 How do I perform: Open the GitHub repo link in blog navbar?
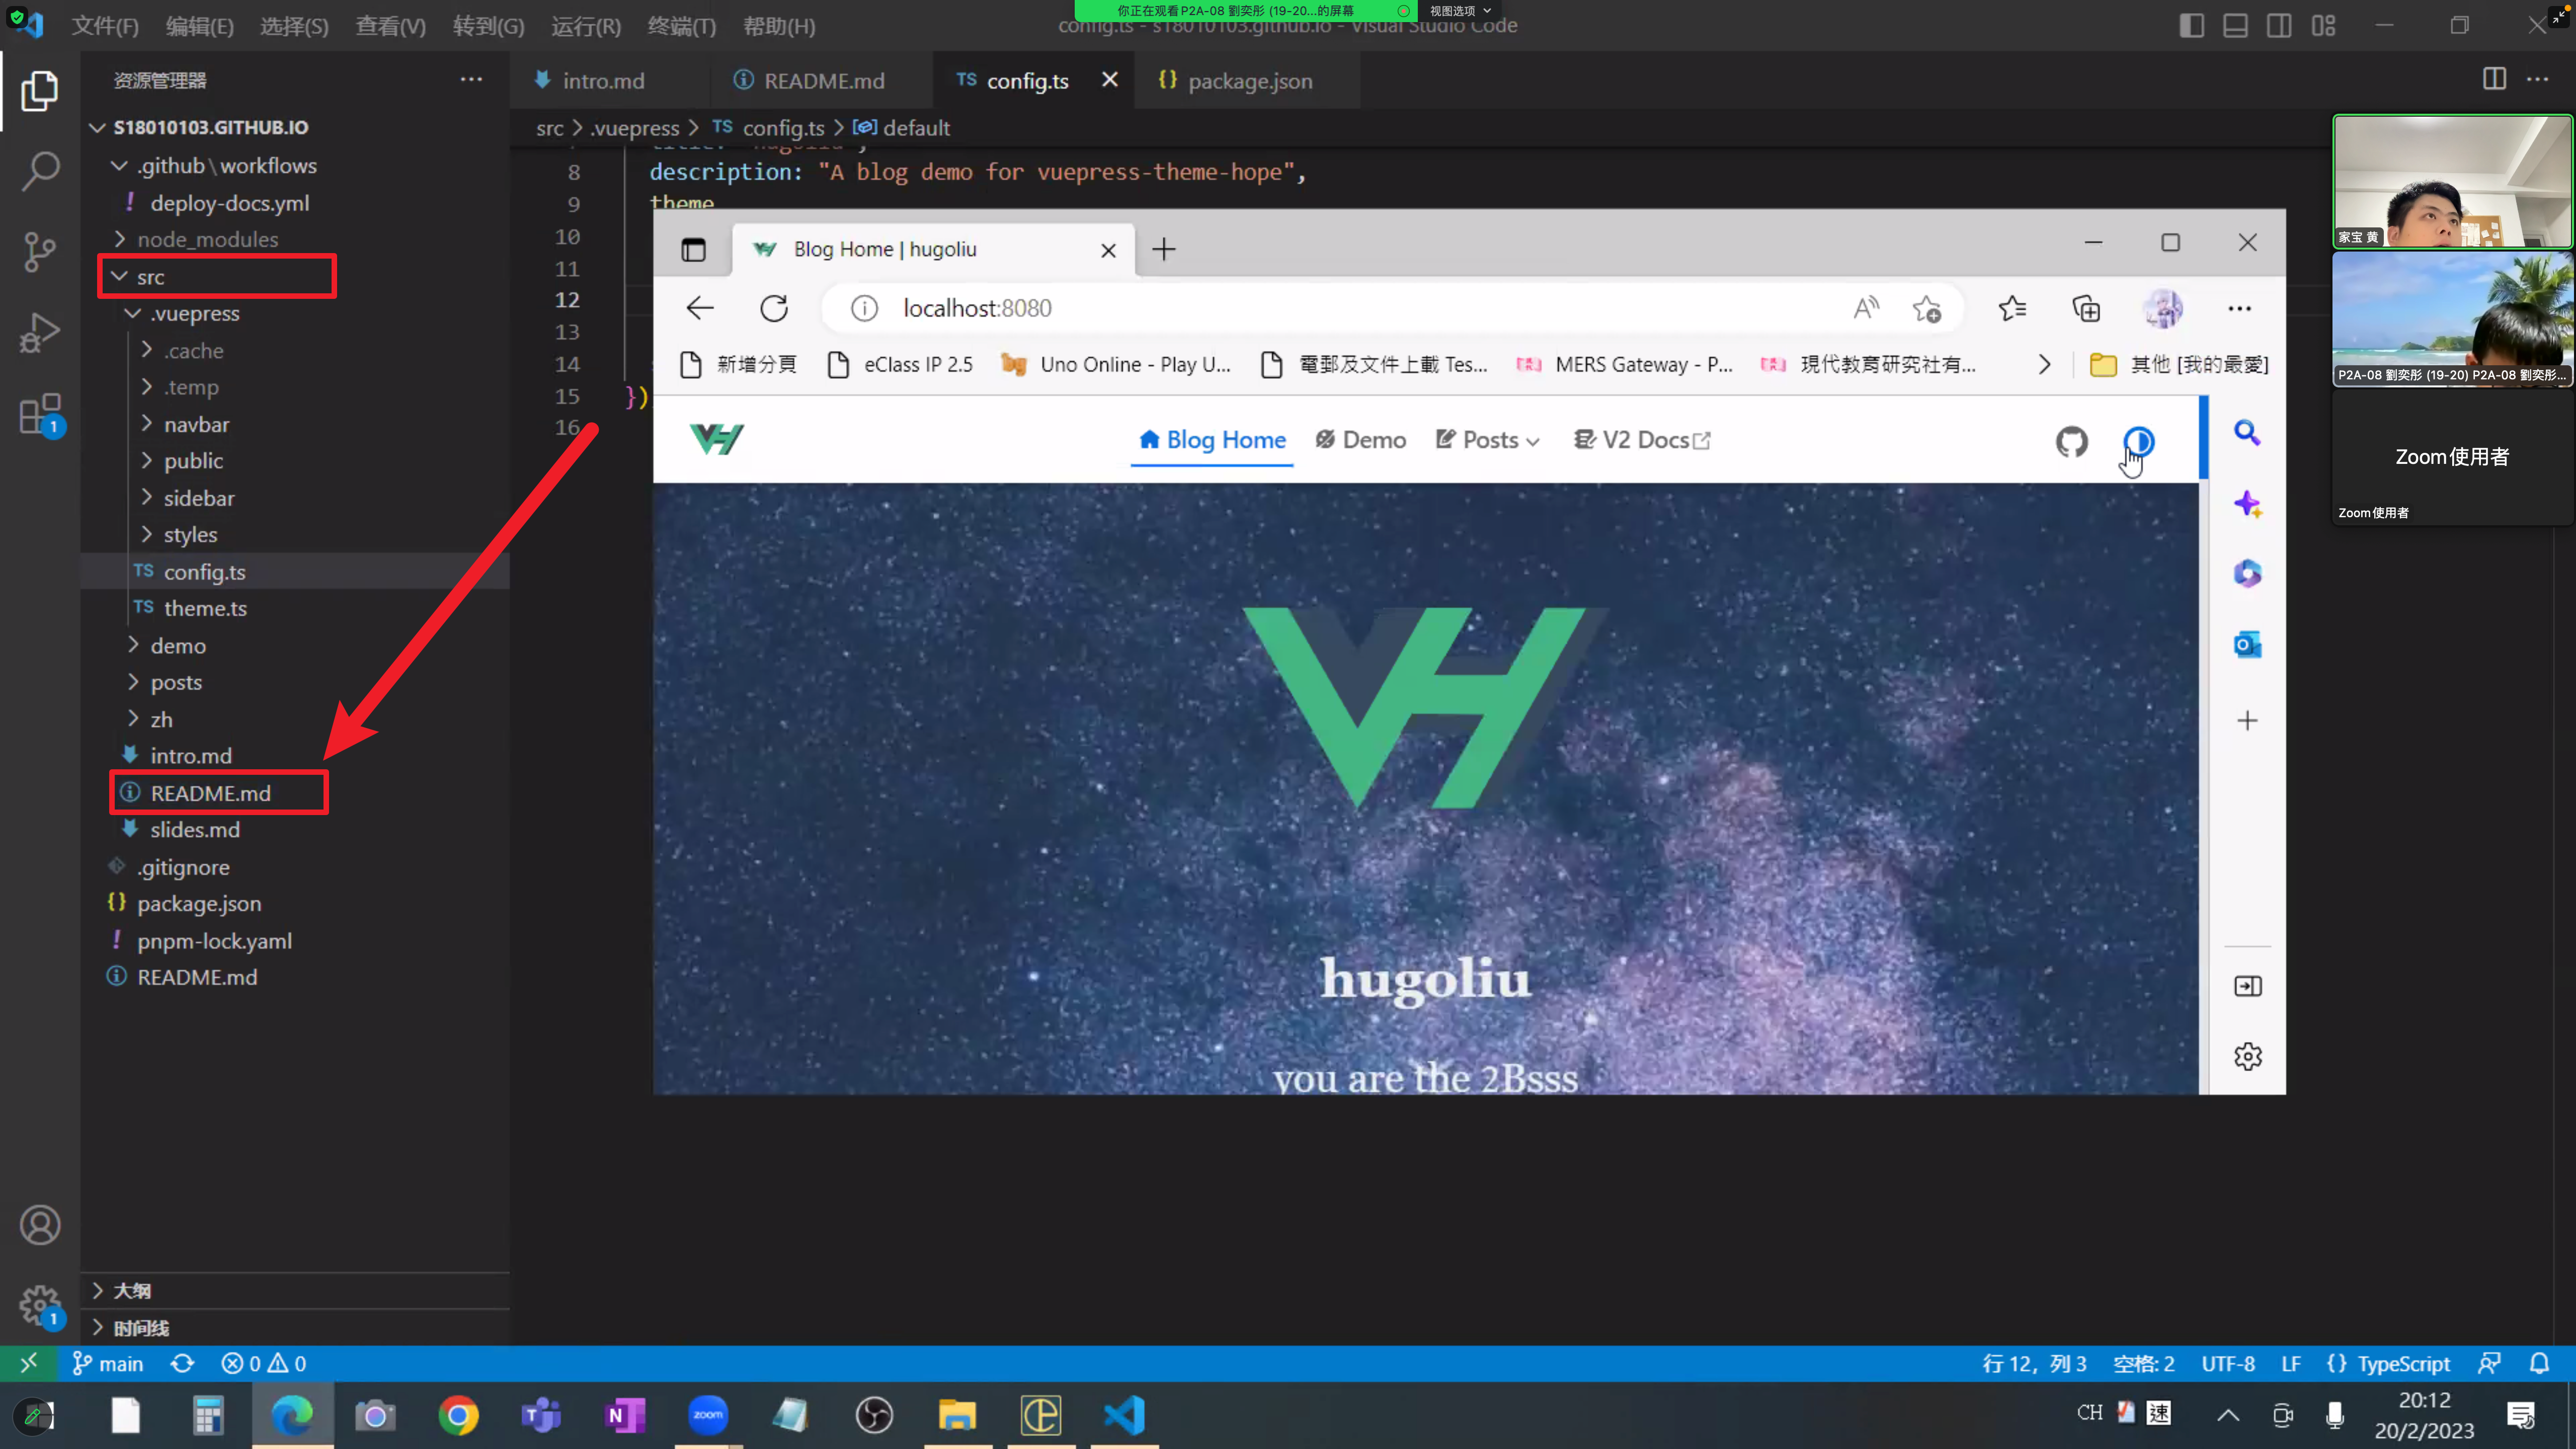coord(2071,441)
